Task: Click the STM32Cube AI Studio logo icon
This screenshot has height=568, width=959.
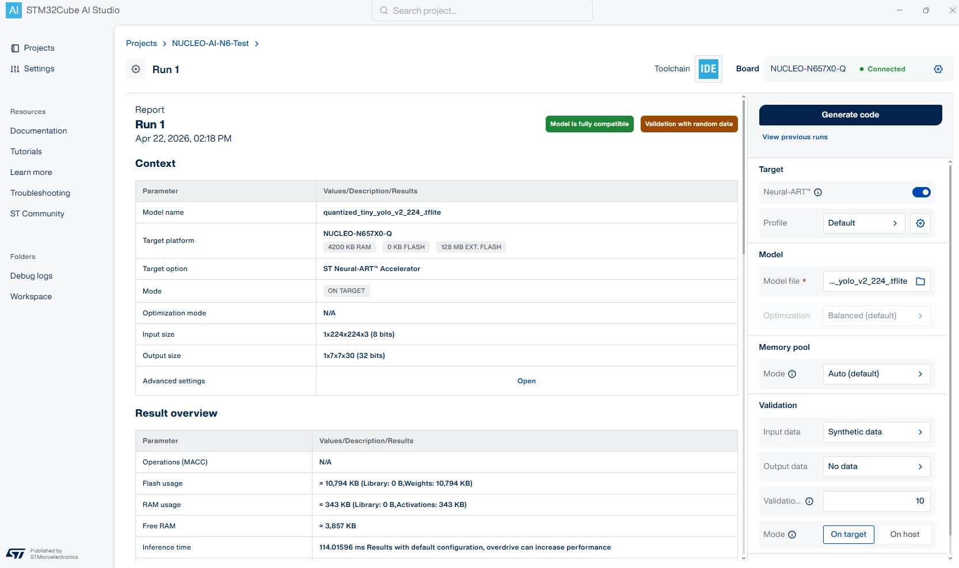Action: [x=14, y=10]
